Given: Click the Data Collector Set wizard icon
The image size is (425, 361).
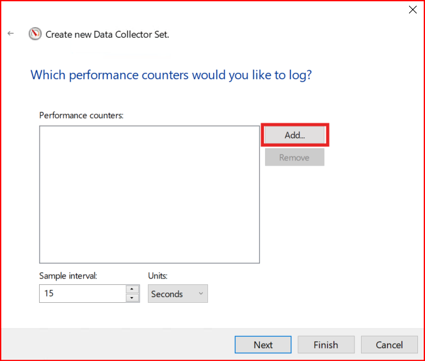Looking at the screenshot, I should pyautogui.click(x=35, y=35).
